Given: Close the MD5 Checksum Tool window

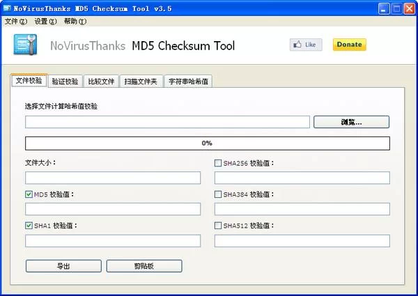Looking at the screenshot, I should (x=409, y=9).
